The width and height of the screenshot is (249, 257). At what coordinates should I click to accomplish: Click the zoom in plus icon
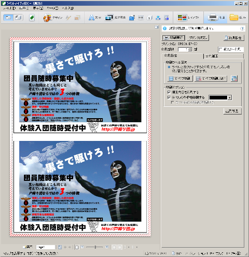pos(107,247)
